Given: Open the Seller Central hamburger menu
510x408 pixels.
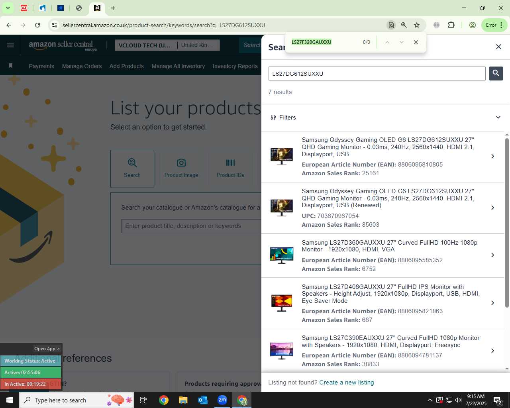Looking at the screenshot, I should [x=10, y=45].
